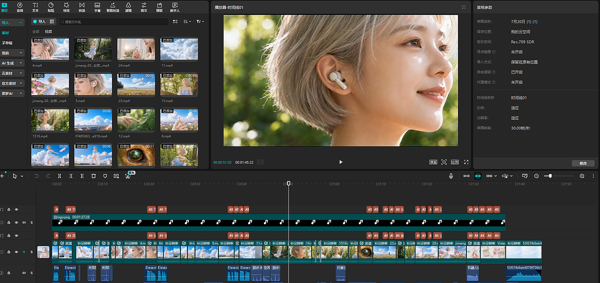Screen dimensions: 600x283
Task: Adjust the timeline zoom slider
Action: pos(550,176)
